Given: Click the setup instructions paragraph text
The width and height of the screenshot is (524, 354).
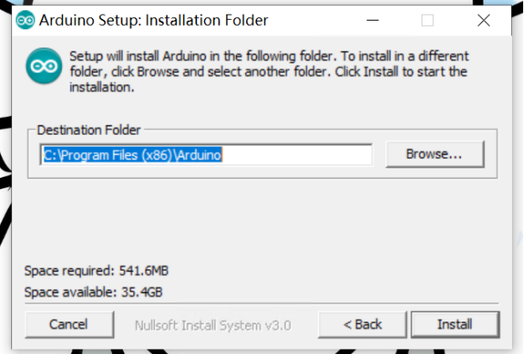Looking at the screenshot, I should pyautogui.click(x=269, y=71).
